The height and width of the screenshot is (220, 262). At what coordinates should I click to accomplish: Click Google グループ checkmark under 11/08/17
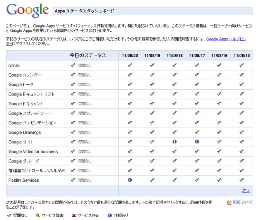197,161
